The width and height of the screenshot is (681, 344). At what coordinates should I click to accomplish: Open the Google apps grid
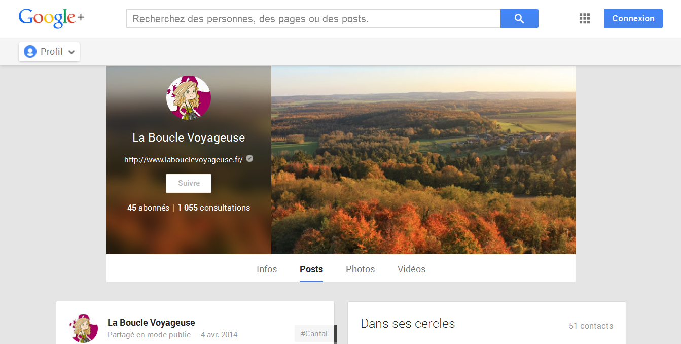click(585, 19)
